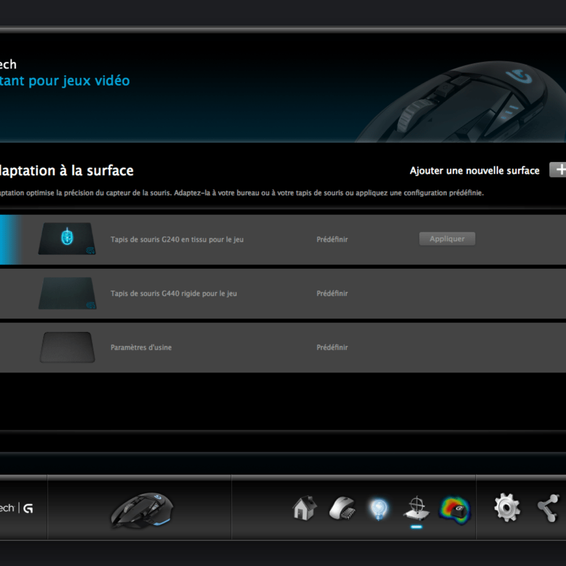
Task: Open lighting settings light bulb icon
Action: [x=379, y=509]
